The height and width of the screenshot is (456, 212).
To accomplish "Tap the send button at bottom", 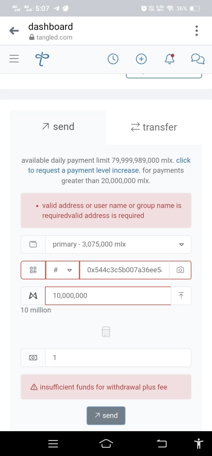I will [x=106, y=416].
